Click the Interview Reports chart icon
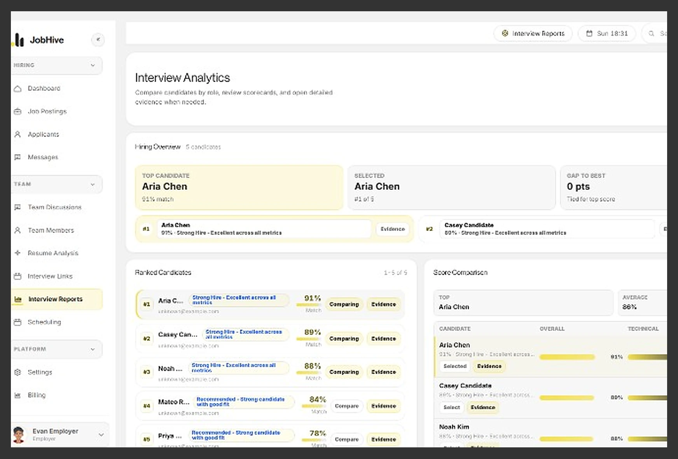This screenshot has width=678, height=459. (18, 299)
